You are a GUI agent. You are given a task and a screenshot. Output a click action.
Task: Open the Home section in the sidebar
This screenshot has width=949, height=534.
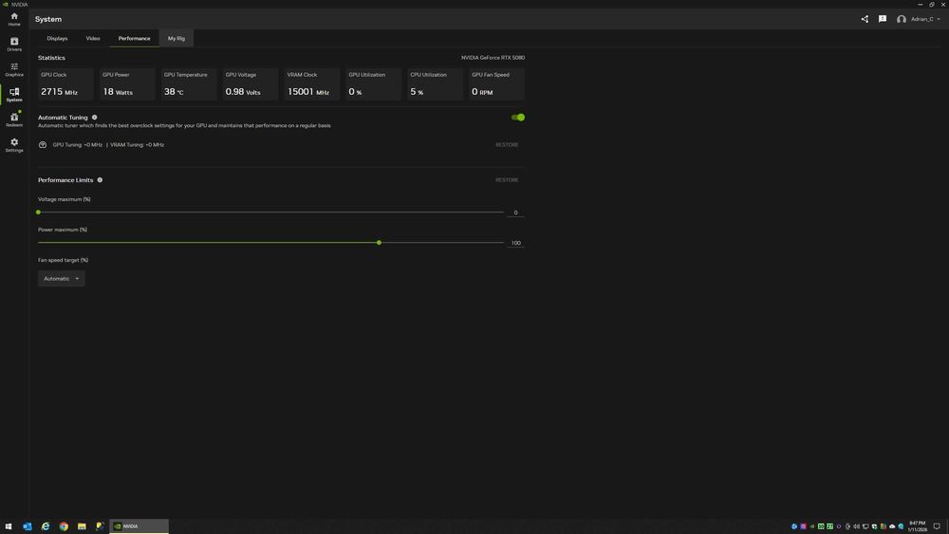[x=14, y=19]
